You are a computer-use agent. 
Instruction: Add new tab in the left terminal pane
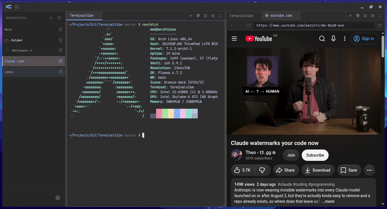(x=191, y=16)
